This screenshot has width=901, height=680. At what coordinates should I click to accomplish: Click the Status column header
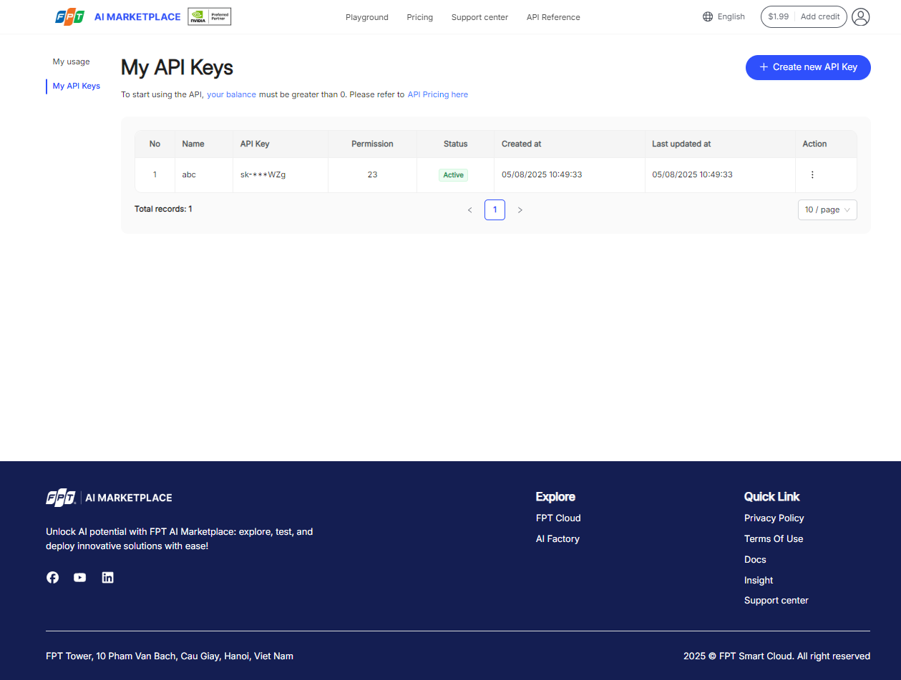click(455, 144)
